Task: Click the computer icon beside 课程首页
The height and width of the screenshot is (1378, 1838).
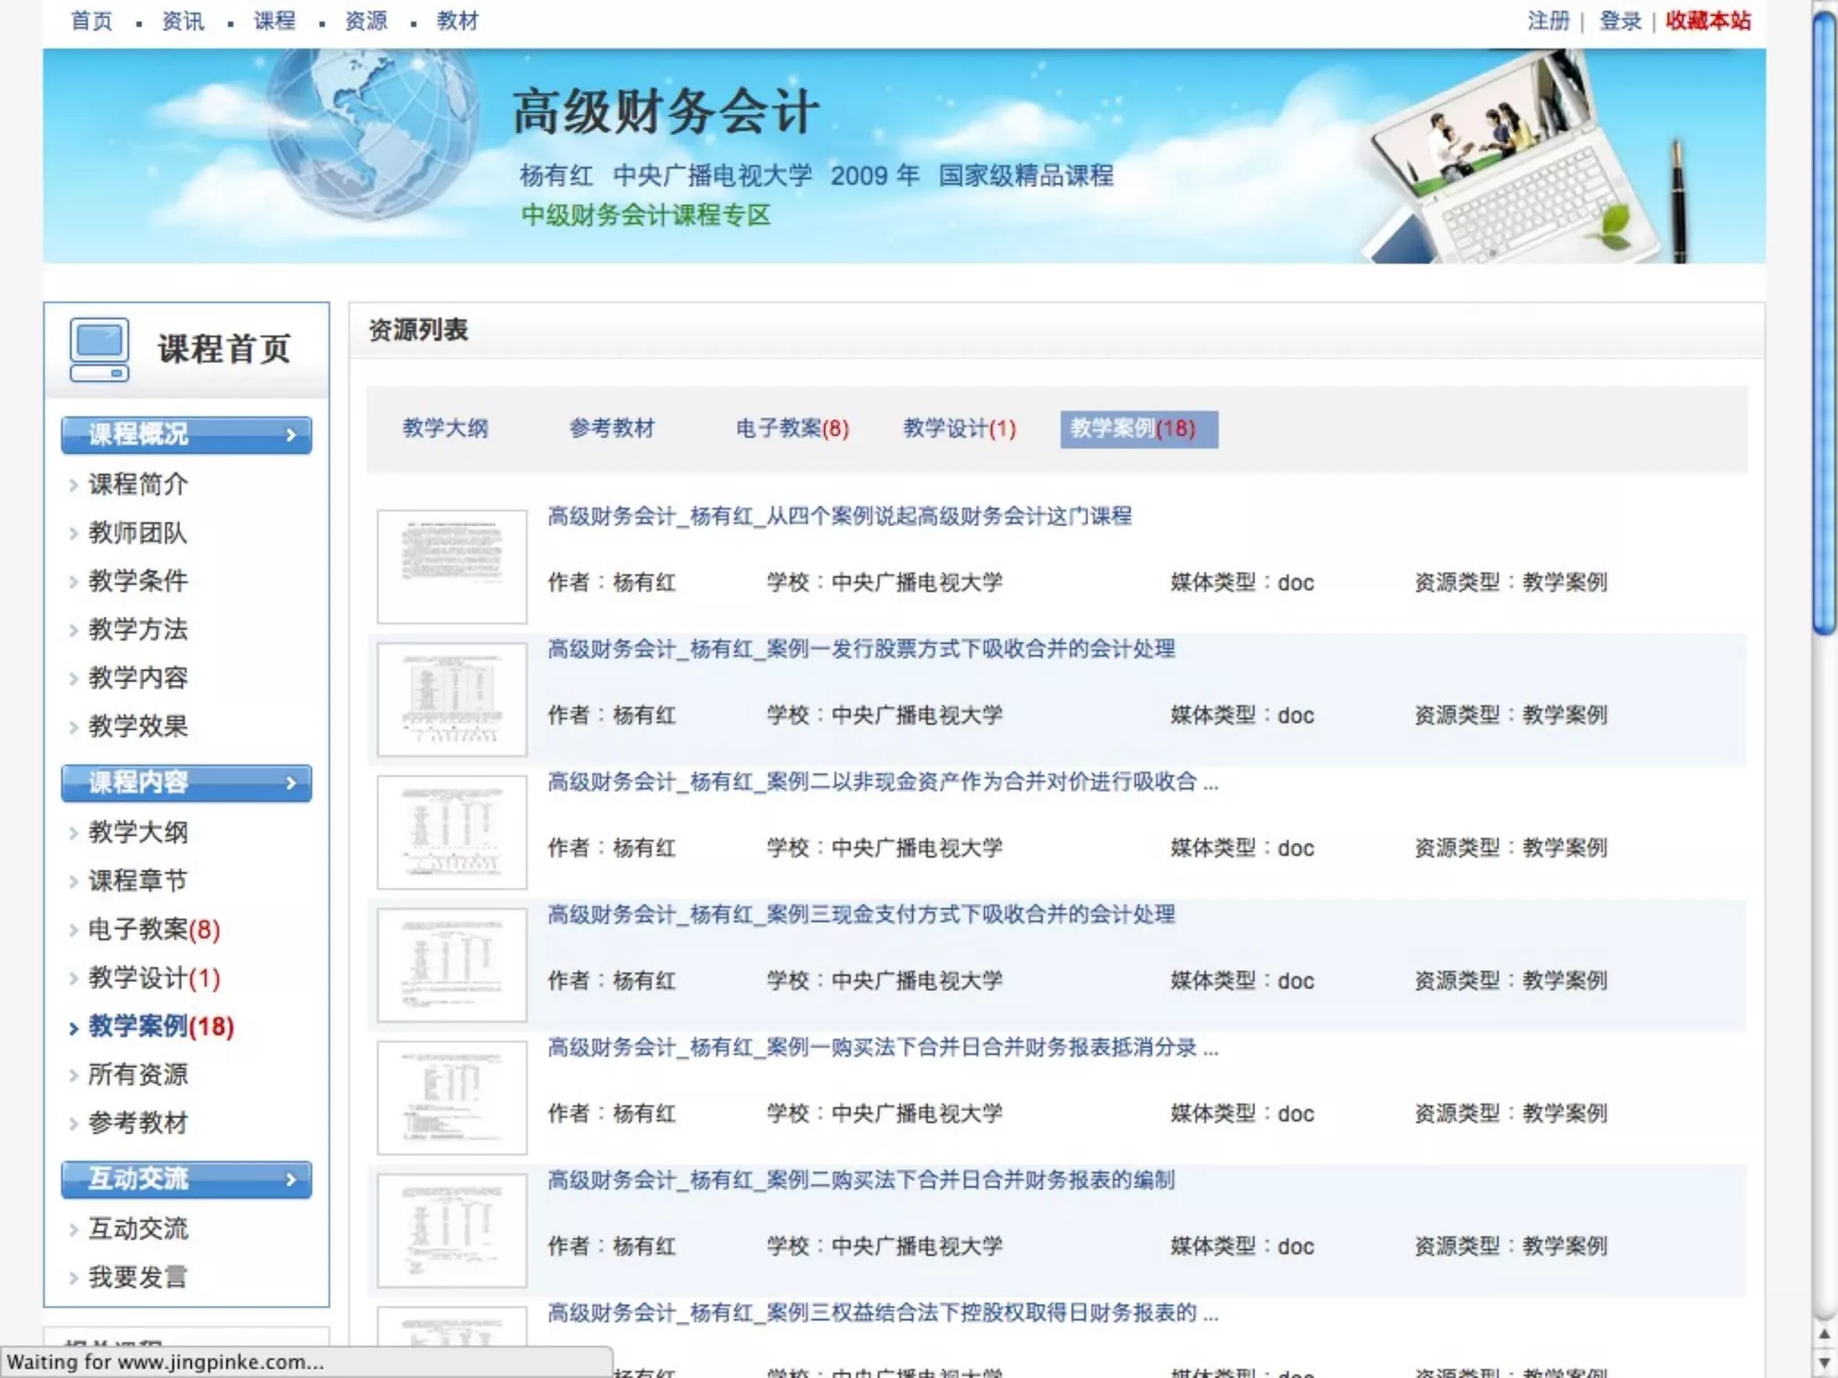Action: [x=99, y=350]
